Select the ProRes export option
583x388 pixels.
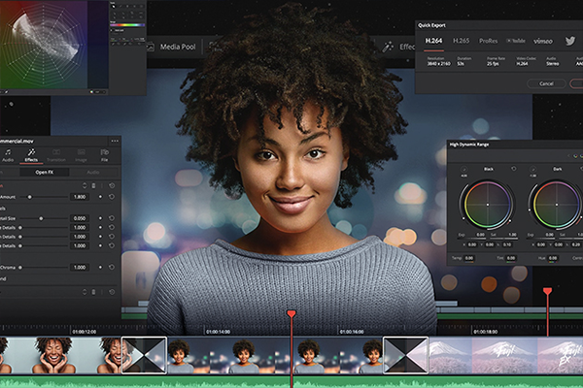click(x=490, y=41)
